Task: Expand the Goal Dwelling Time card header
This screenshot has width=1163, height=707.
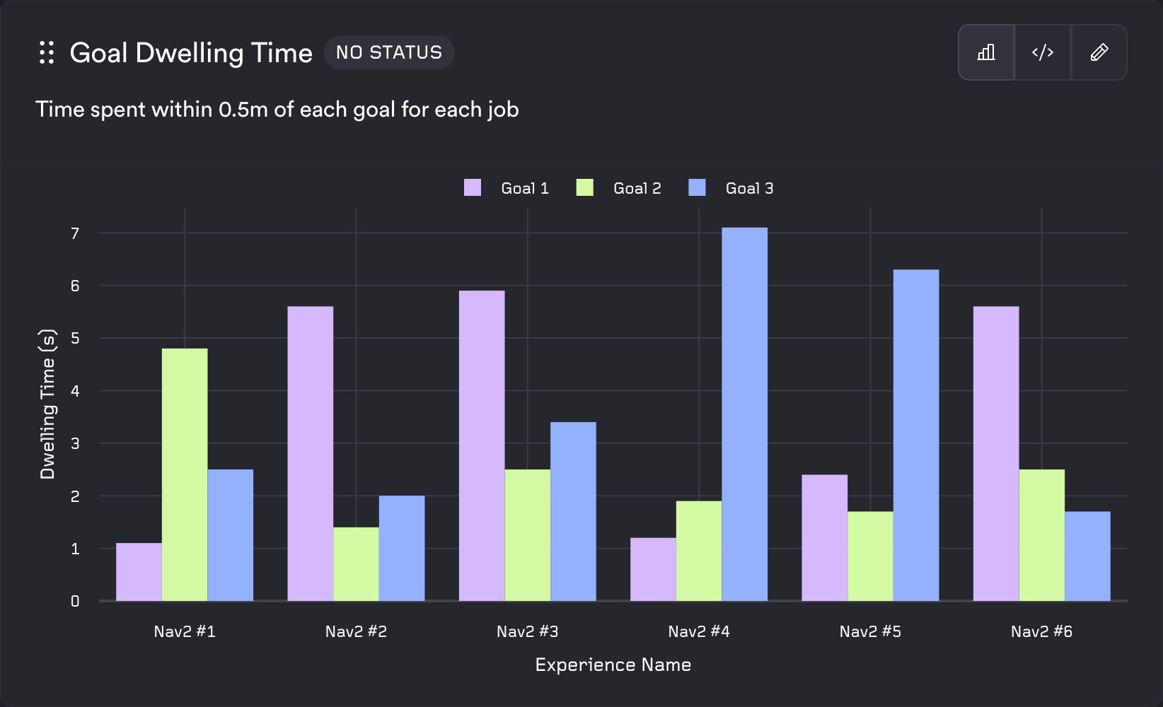Action: (191, 52)
